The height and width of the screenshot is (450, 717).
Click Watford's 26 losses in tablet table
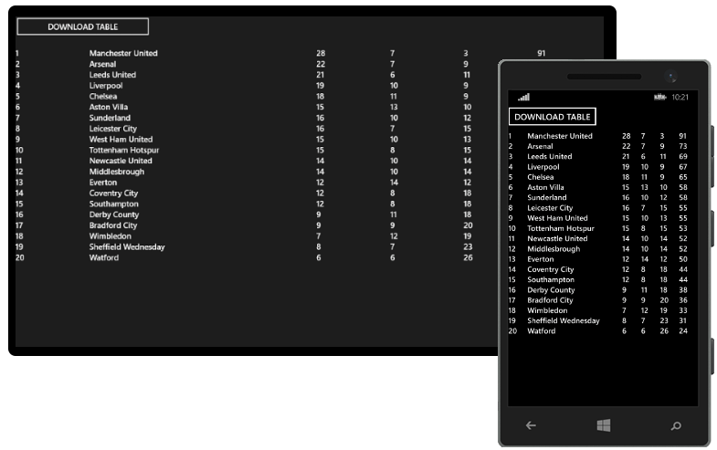click(x=468, y=257)
